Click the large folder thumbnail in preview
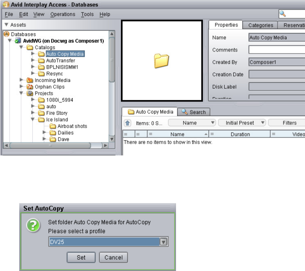305x271 pixels. 161,61
